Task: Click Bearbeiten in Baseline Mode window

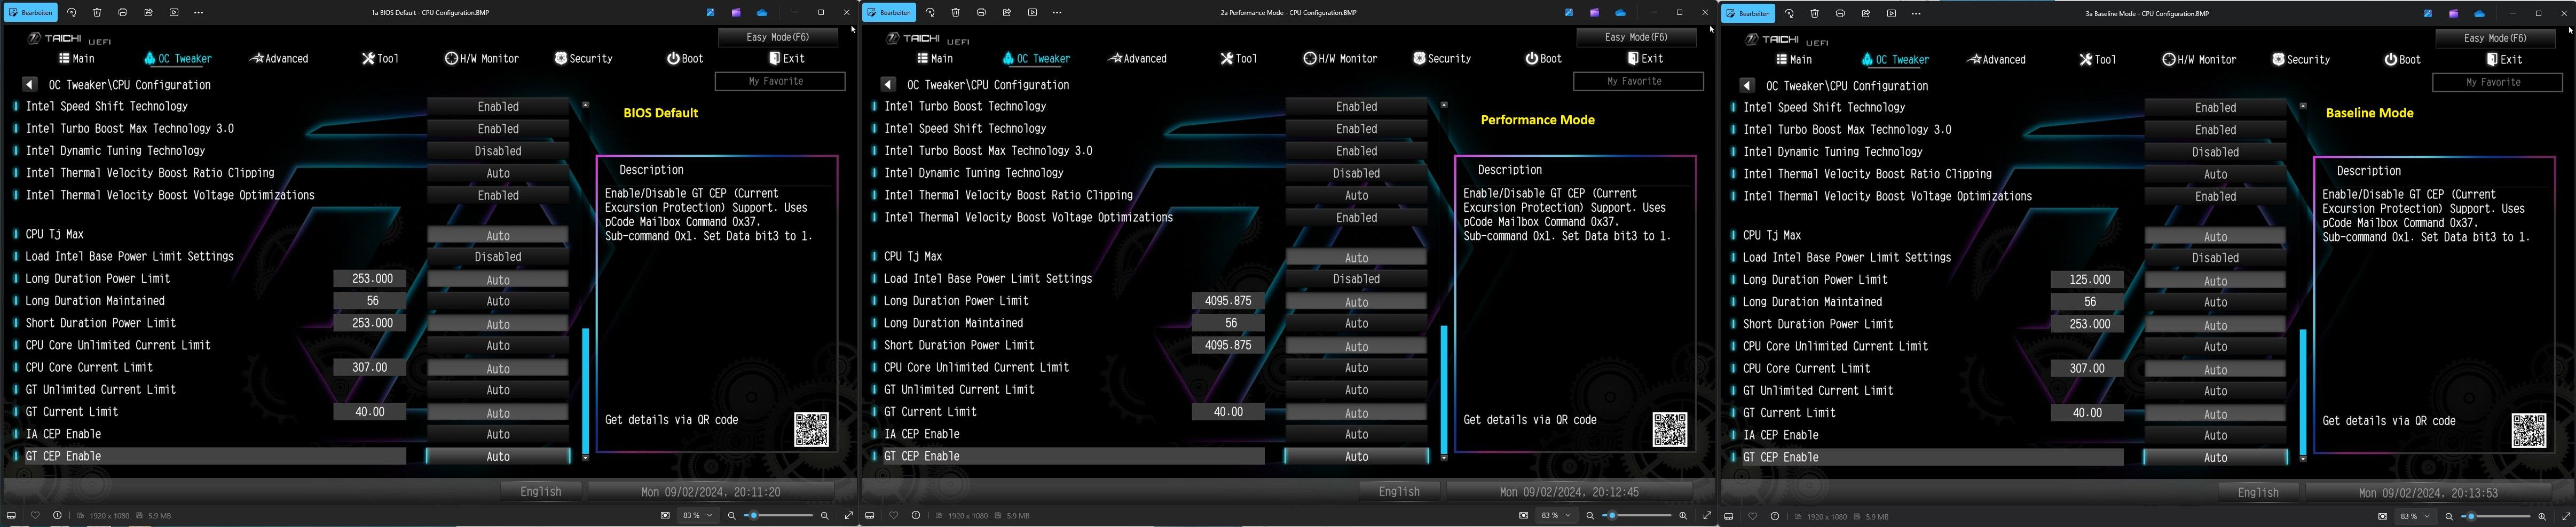Action: 1748,14
